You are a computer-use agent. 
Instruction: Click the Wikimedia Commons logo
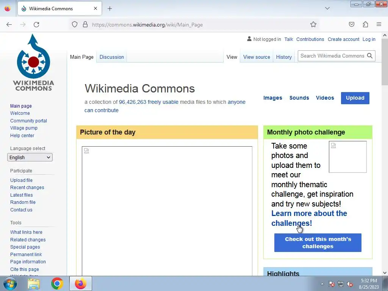pyautogui.click(x=33, y=63)
